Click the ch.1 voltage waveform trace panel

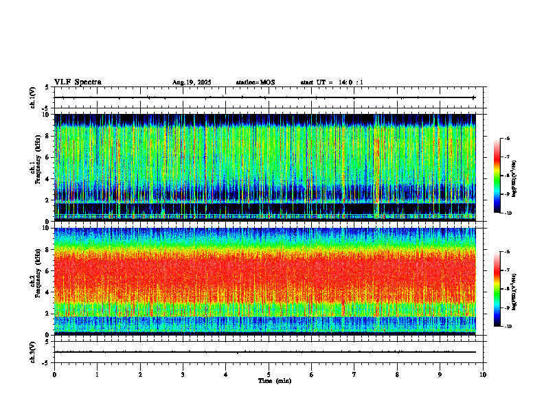[x=269, y=97]
